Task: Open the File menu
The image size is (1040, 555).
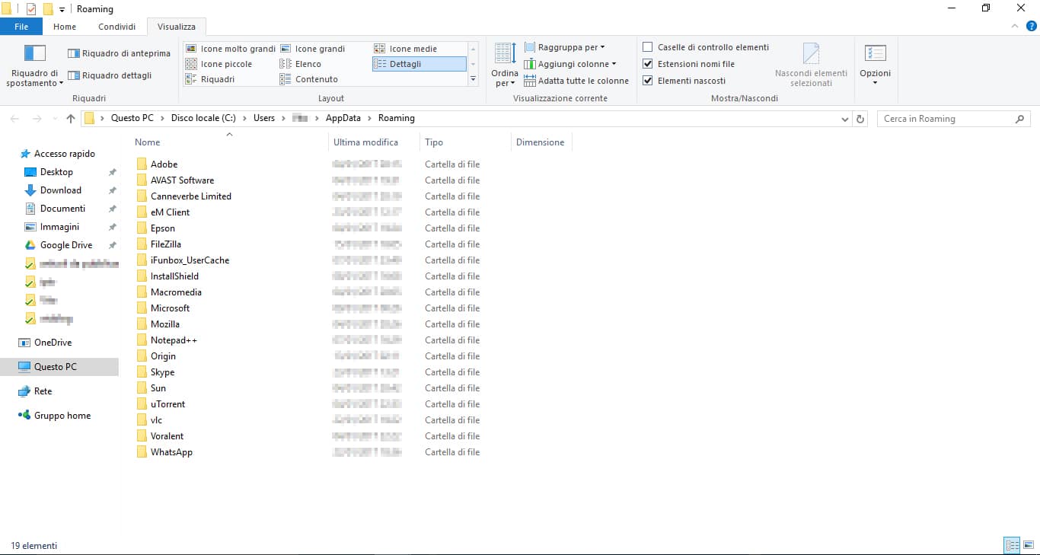Action: pos(21,26)
